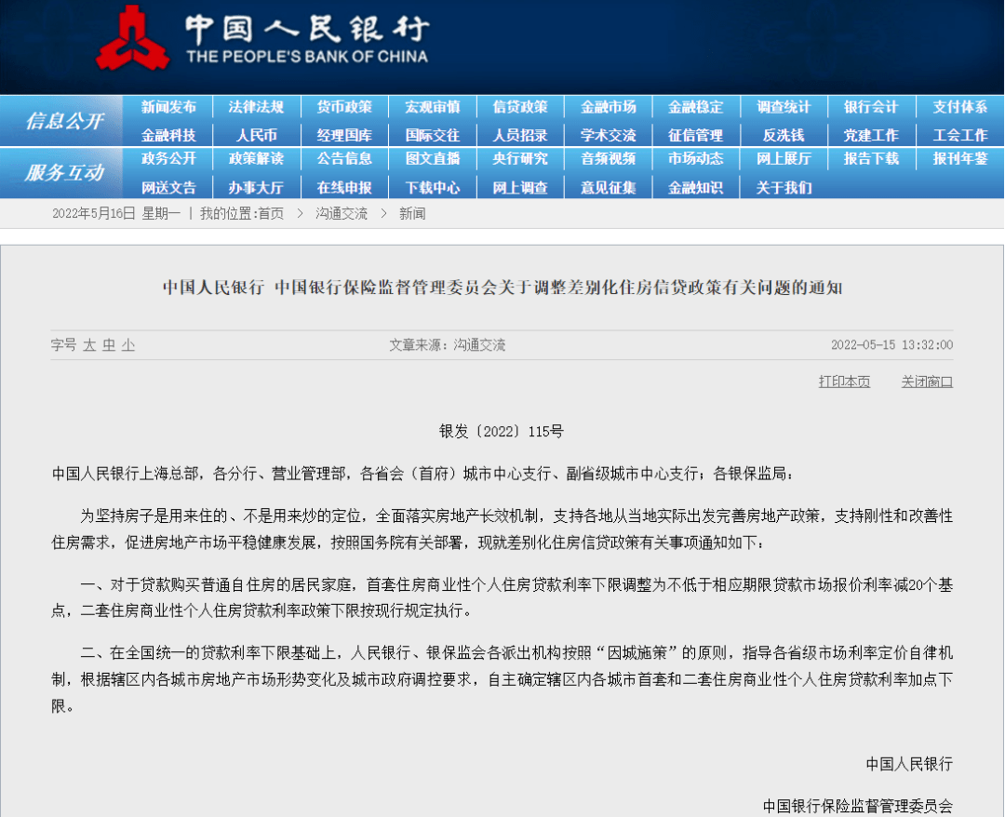Select large font size "大"
The width and height of the screenshot is (1005, 817).
[x=88, y=344]
